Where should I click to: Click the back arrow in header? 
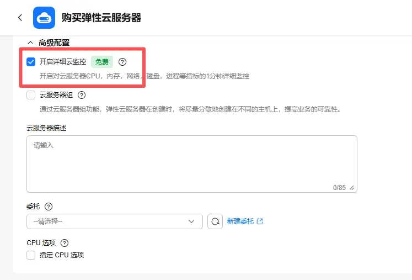(20, 18)
